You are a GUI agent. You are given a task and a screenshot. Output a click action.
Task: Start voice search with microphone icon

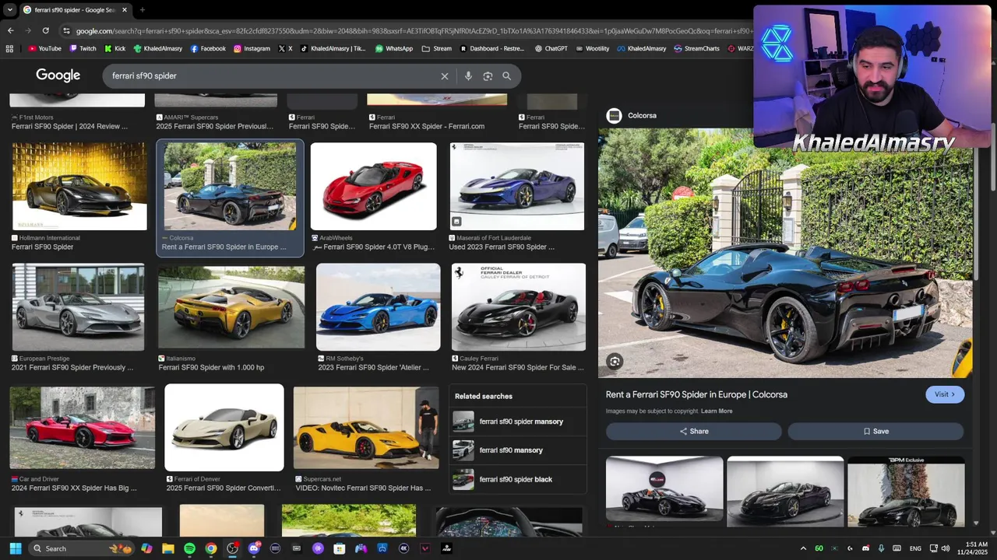click(x=468, y=76)
